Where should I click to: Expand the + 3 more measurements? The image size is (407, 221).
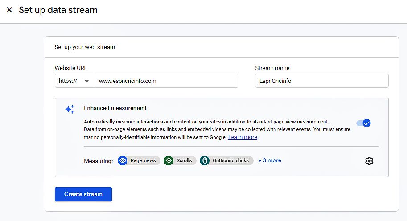(270, 160)
